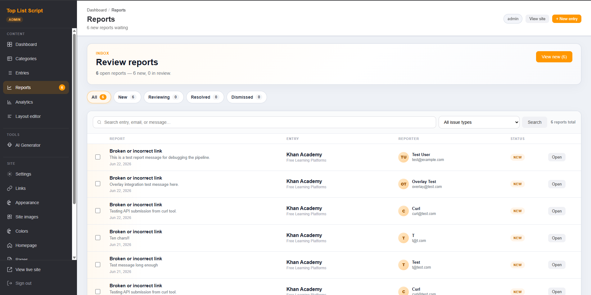Click the Sign out arrow icon
The height and width of the screenshot is (295, 591).
(10, 283)
